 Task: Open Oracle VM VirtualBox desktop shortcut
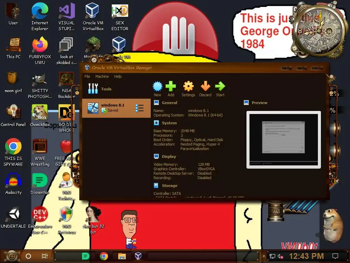[x=93, y=17]
